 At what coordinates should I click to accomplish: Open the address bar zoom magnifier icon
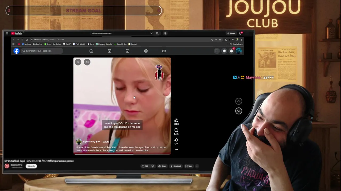click(x=216, y=40)
